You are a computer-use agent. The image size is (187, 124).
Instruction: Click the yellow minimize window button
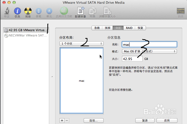click(9, 3)
